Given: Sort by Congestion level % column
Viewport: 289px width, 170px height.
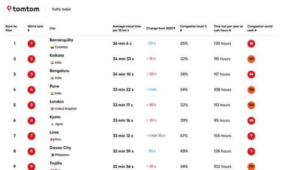Looking at the screenshot, I should click(x=194, y=28).
